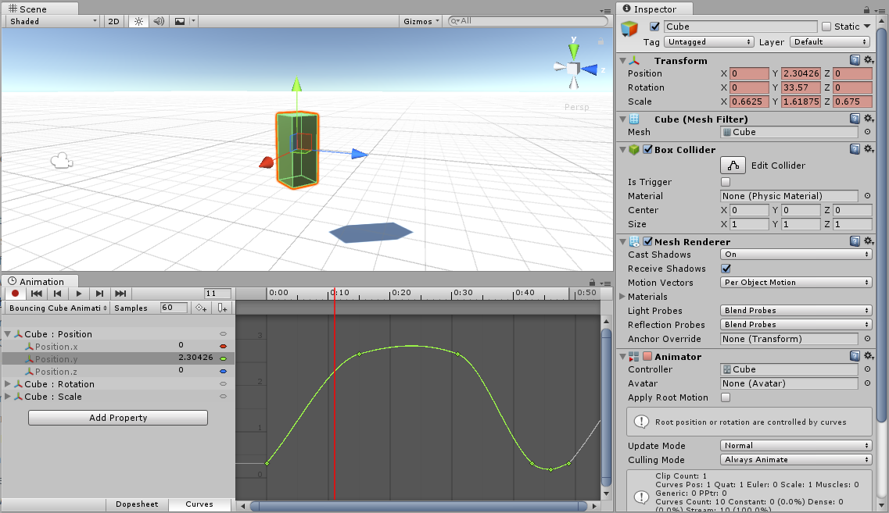Enable the Is Trigger checkbox

[725, 182]
